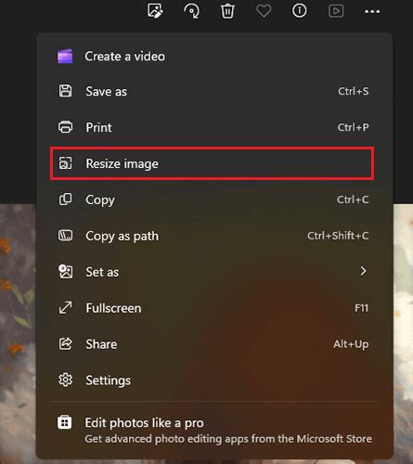Start slideshow with the play icon
This screenshot has height=464, width=413.
pos(336,11)
